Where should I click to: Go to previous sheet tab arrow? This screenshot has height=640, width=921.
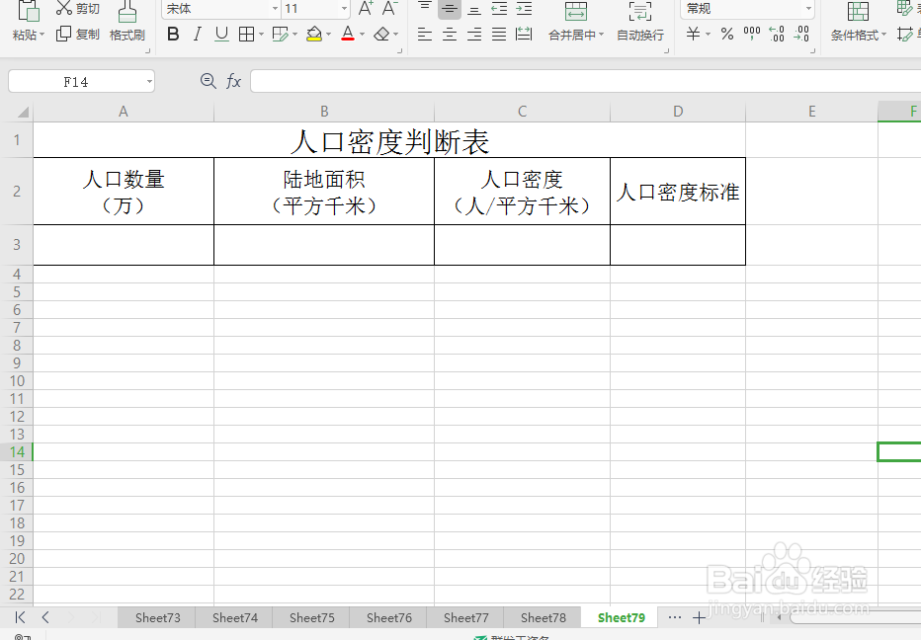pos(45,617)
